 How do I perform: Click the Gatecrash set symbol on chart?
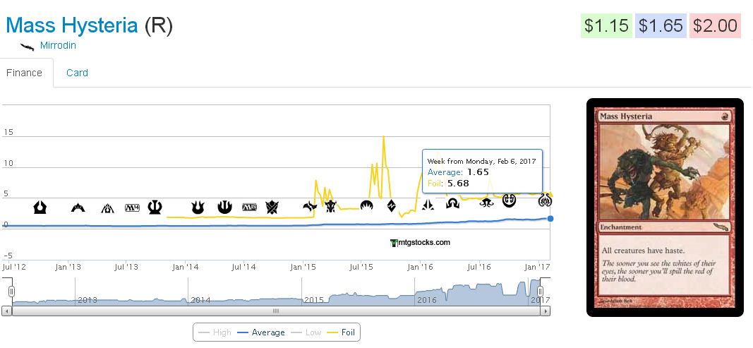[78, 208]
